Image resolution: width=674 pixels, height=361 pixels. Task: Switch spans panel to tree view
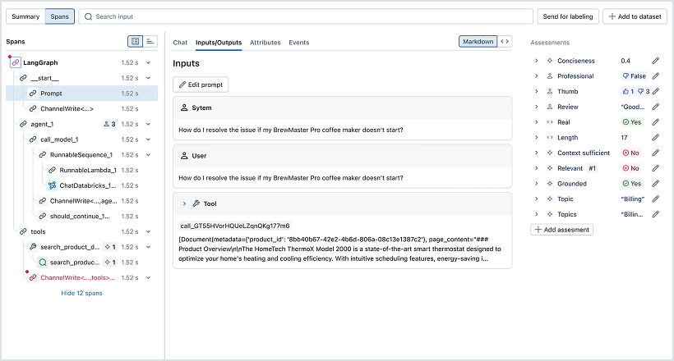[135, 41]
